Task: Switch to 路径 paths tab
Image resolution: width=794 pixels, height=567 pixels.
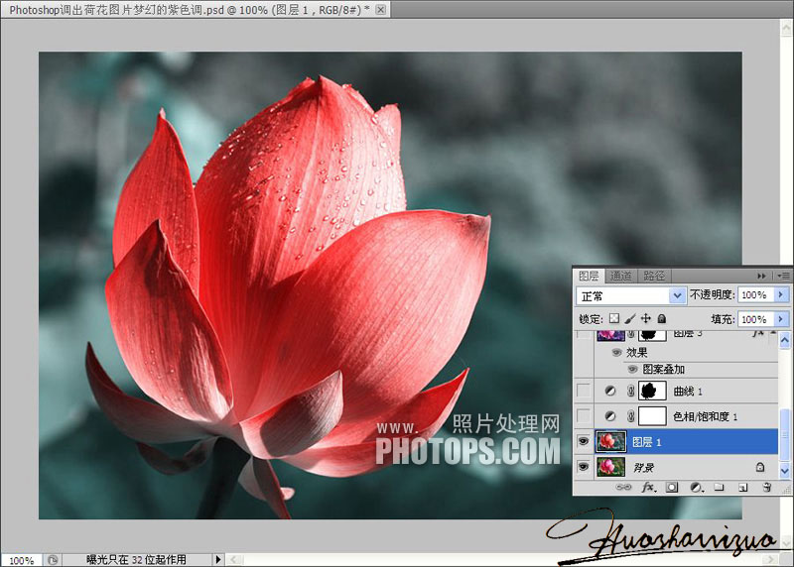Action: tap(654, 276)
